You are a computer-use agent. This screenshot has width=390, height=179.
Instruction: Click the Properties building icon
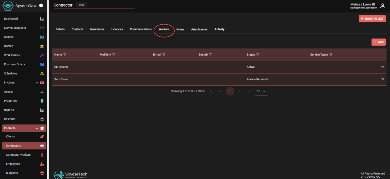(x=42, y=101)
